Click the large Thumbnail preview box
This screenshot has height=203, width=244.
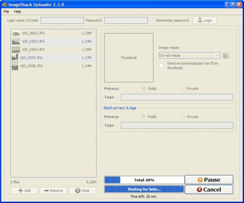pos(129,58)
